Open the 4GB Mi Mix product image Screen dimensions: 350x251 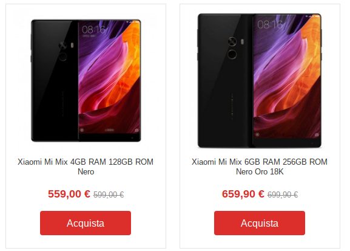[x=86, y=81]
